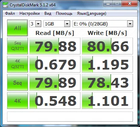The image size is (140, 127).
Task: Click the Seq read result 79.89
Action: click(55, 82)
